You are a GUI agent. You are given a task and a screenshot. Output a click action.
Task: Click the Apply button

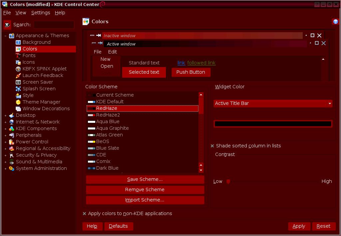click(299, 226)
